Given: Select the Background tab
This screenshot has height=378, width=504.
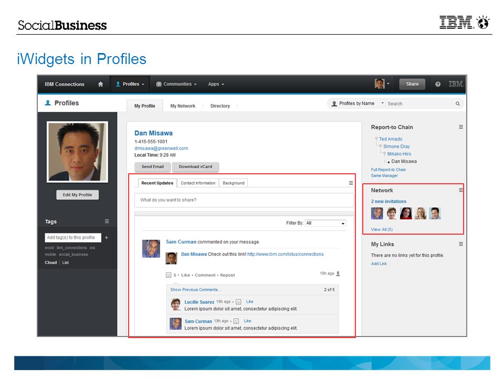Looking at the screenshot, I should pyautogui.click(x=234, y=183).
